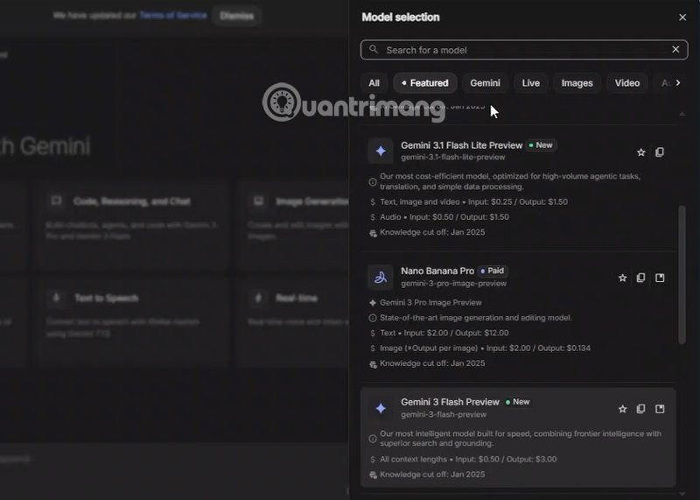Open the Video filter tab
The image size is (700, 500).
click(x=627, y=83)
